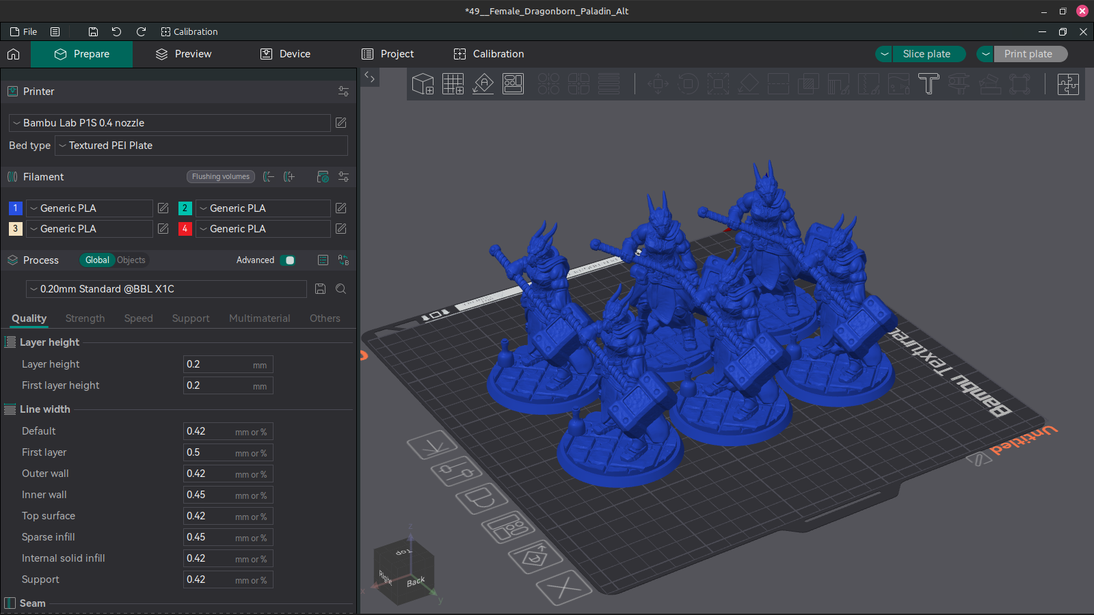Click the synchronize filament list AMS icon
The height and width of the screenshot is (615, 1094).
pyautogui.click(x=322, y=176)
